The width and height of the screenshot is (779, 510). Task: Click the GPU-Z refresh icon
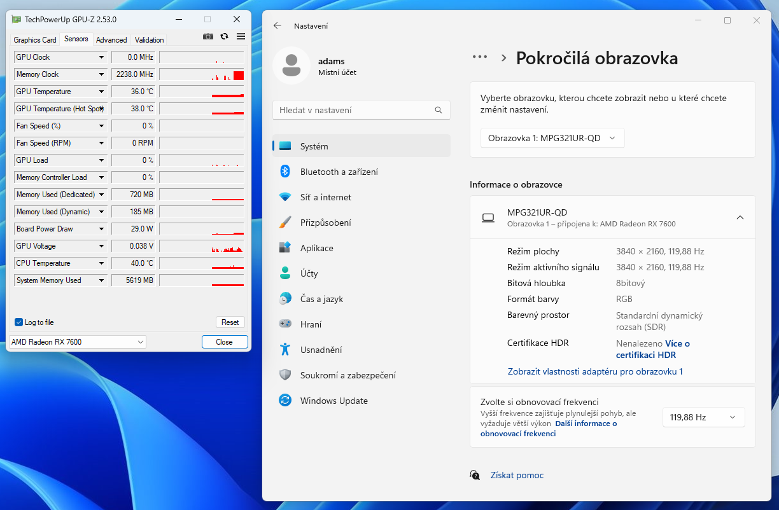tap(224, 36)
